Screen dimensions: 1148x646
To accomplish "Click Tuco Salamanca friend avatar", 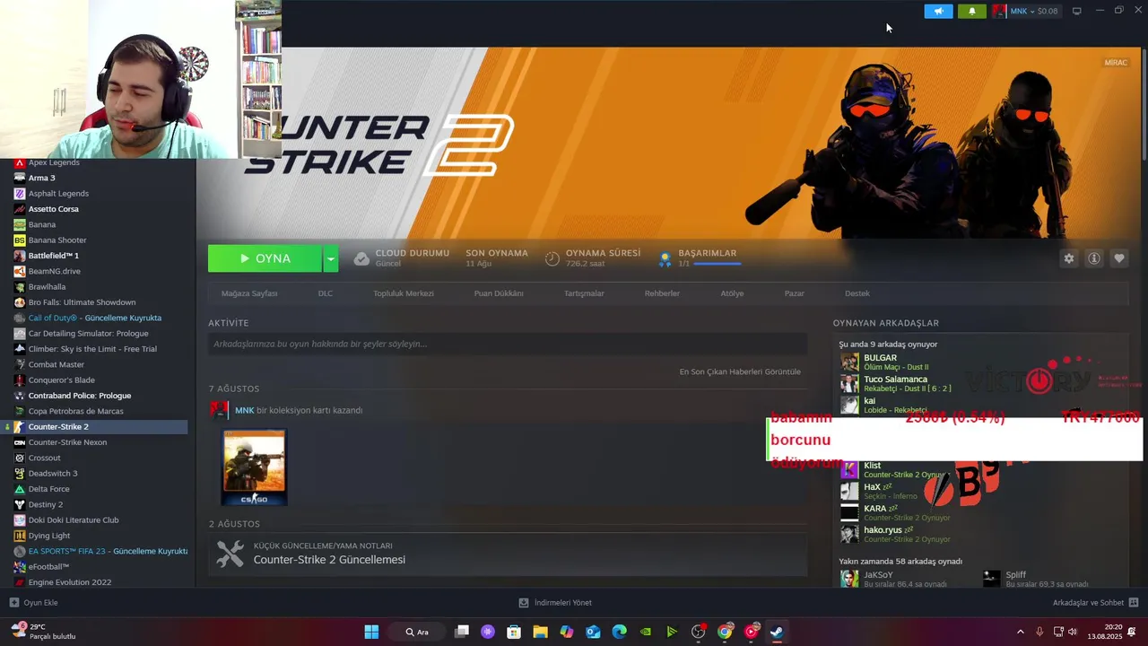I will [x=849, y=383].
